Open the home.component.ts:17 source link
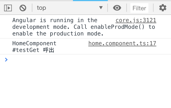171x108 pixels. (122, 43)
